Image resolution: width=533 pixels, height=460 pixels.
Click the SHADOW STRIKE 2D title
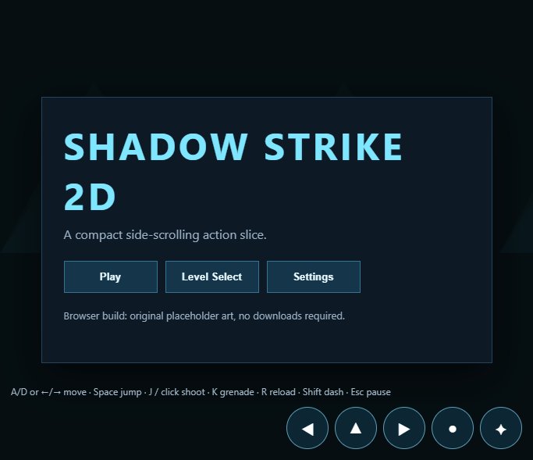click(x=233, y=171)
